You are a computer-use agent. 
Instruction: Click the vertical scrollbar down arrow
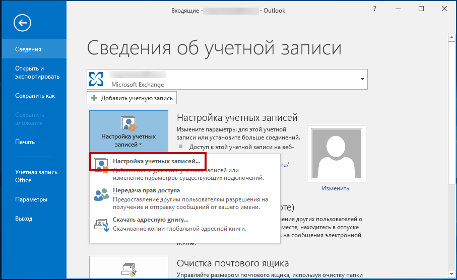point(451,273)
